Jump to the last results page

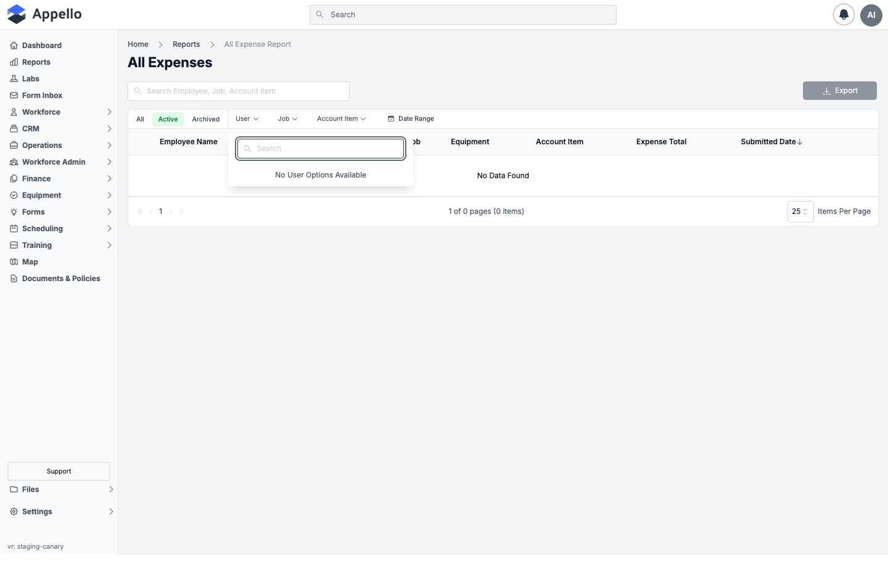pyautogui.click(x=181, y=211)
